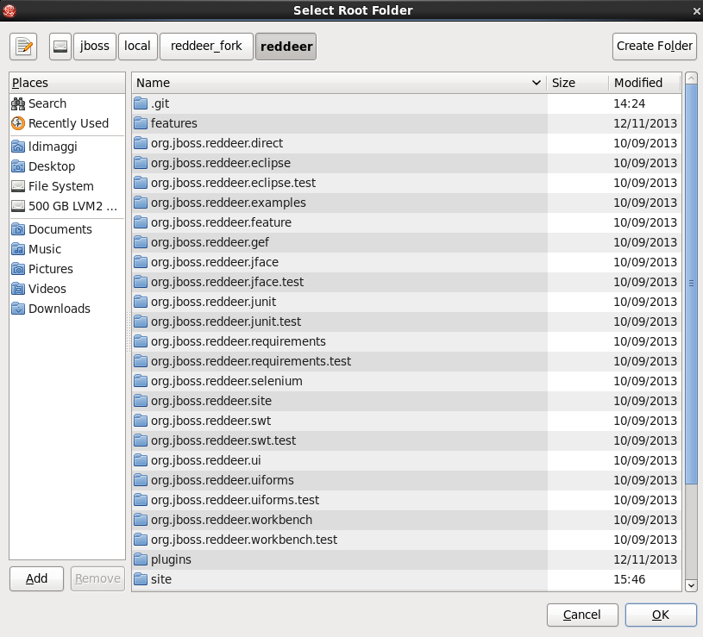The height and width of the screenshot is (637, 703).
Task: Select the reddeer path segment
Action: [286, 47]
